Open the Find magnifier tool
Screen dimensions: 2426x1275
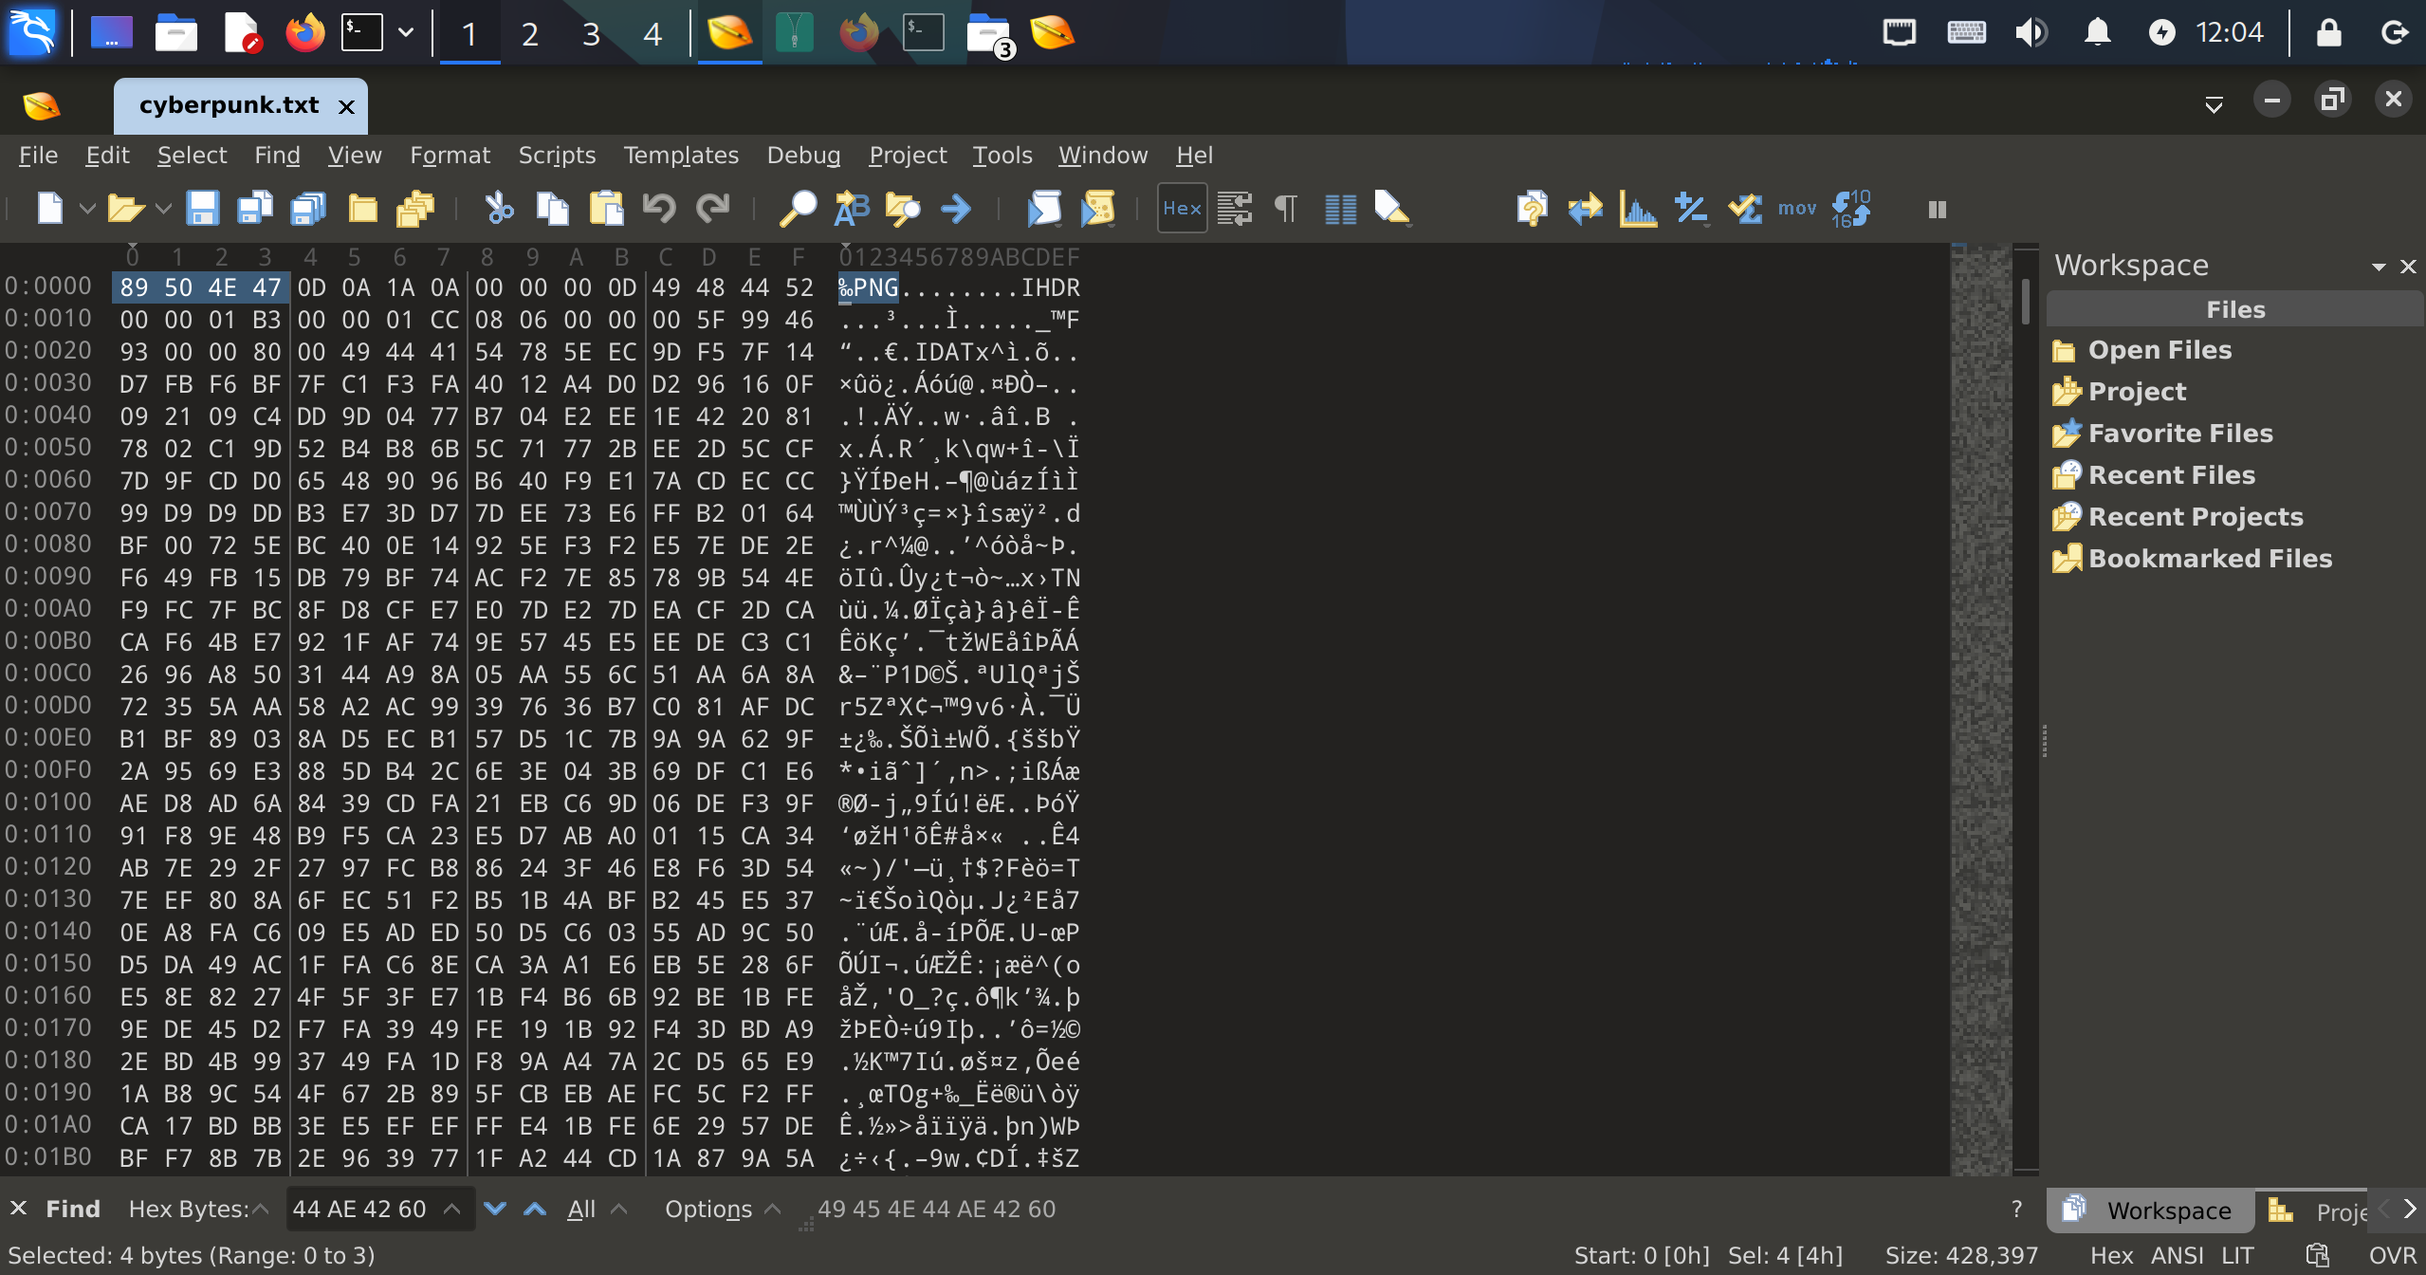[x=798, y=208]
